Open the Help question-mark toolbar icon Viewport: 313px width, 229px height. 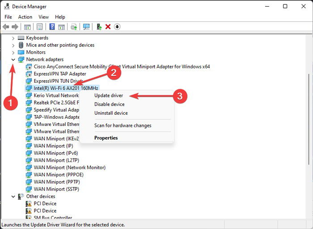tap(52, 27)
